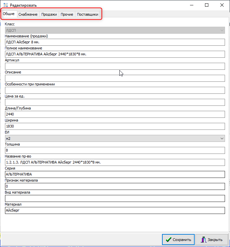Click into the empty Артикул field
The width and height of the screenshot is (230, 247).
click(115, 66)
